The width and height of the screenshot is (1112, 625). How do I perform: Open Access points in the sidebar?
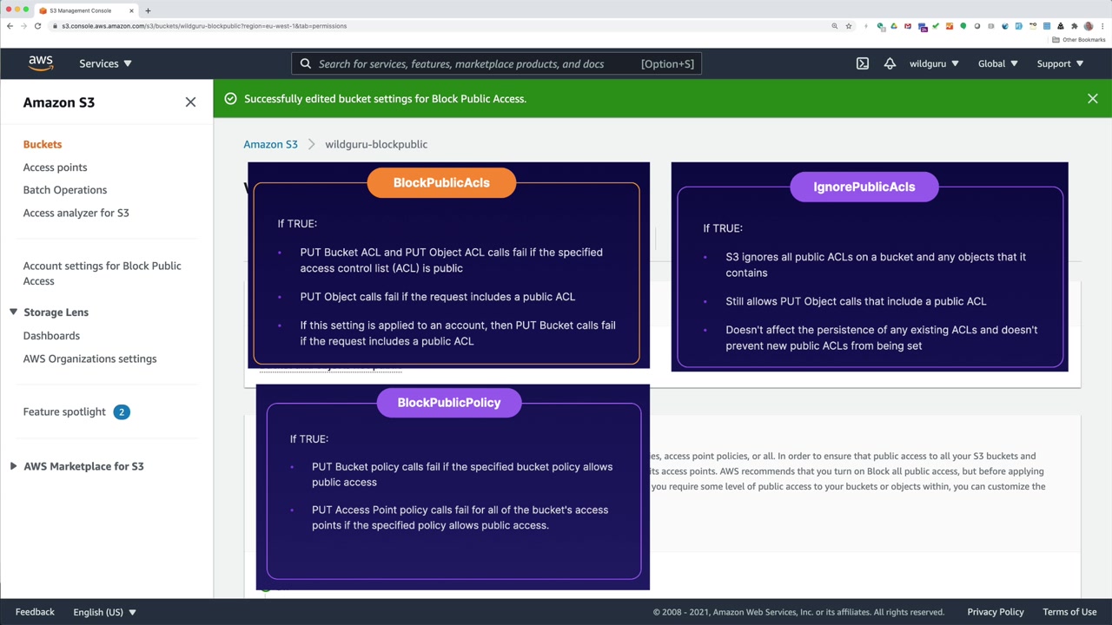tap(55, 168)
